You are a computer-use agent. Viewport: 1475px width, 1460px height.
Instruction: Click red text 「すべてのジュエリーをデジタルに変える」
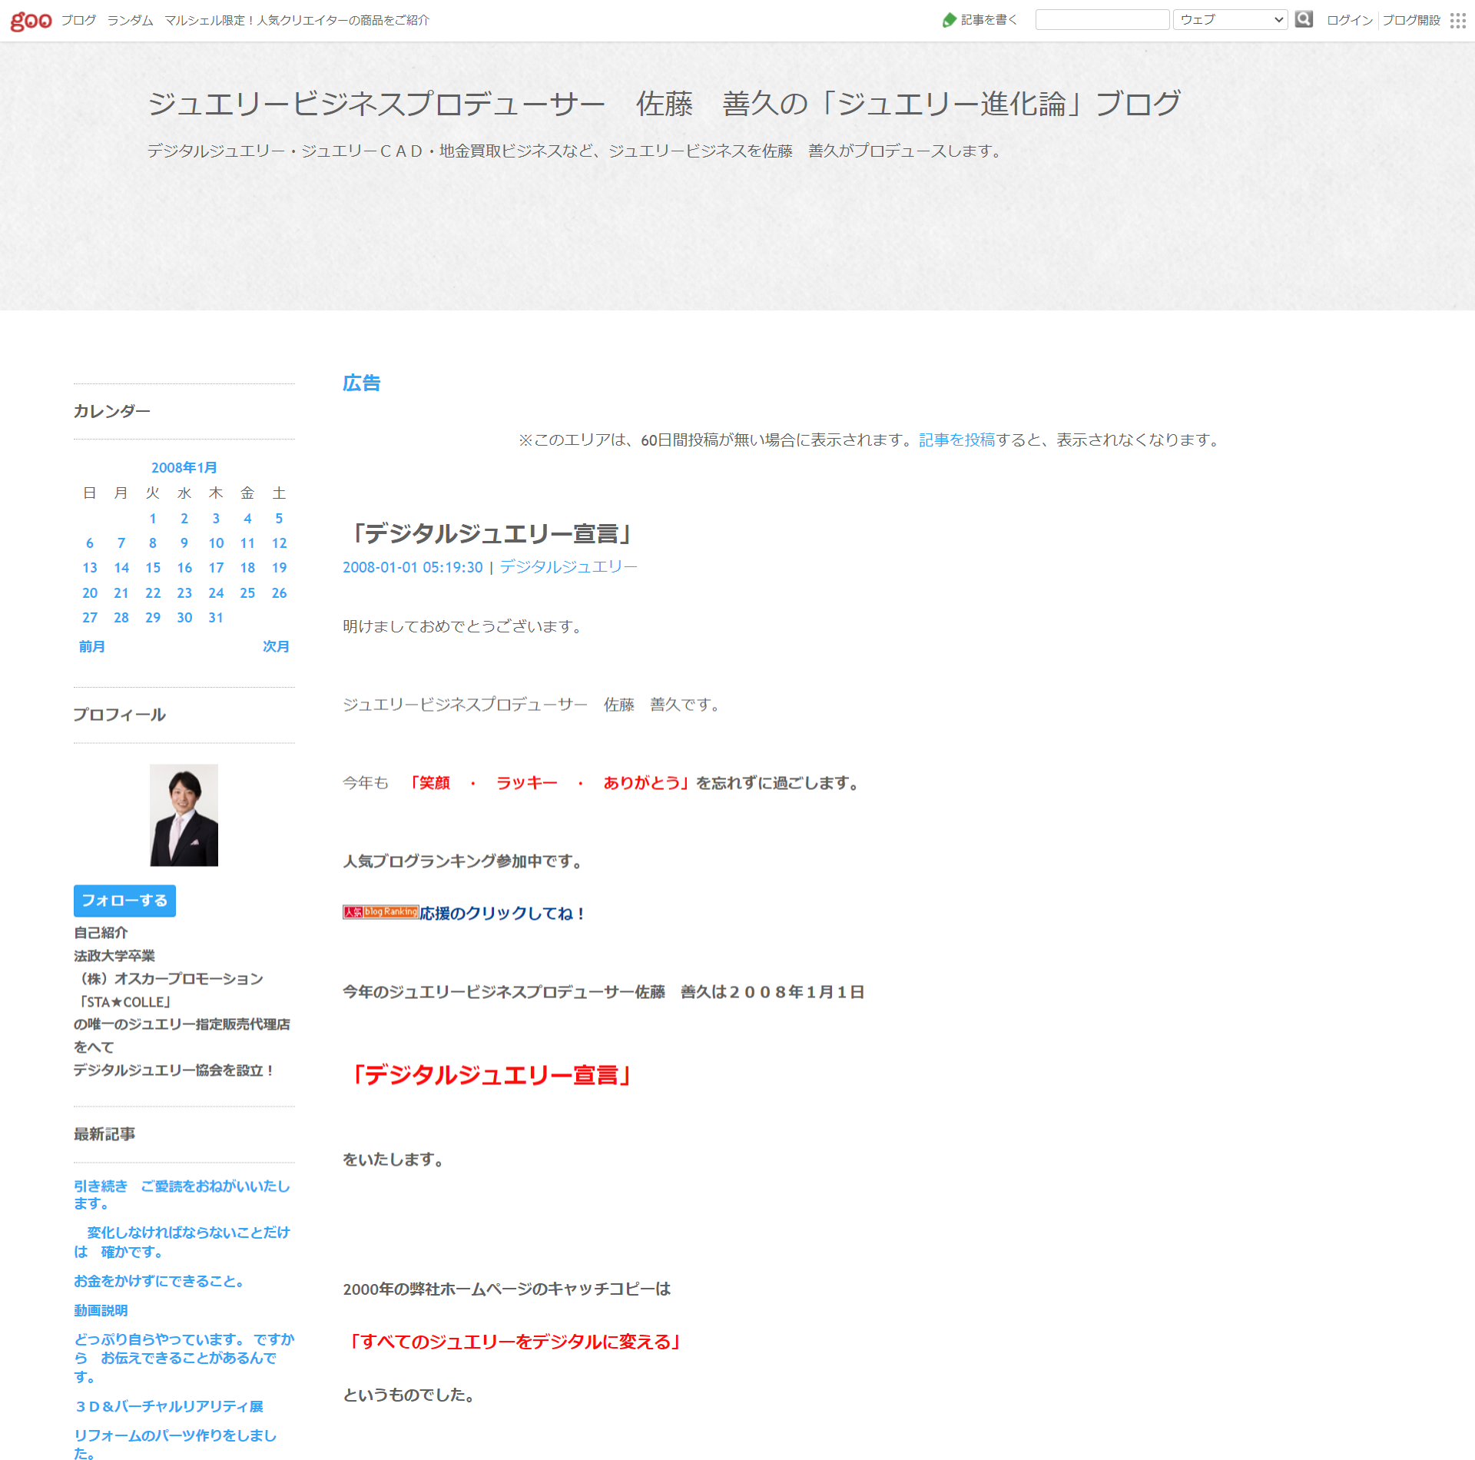click(x=515, y=1342)
